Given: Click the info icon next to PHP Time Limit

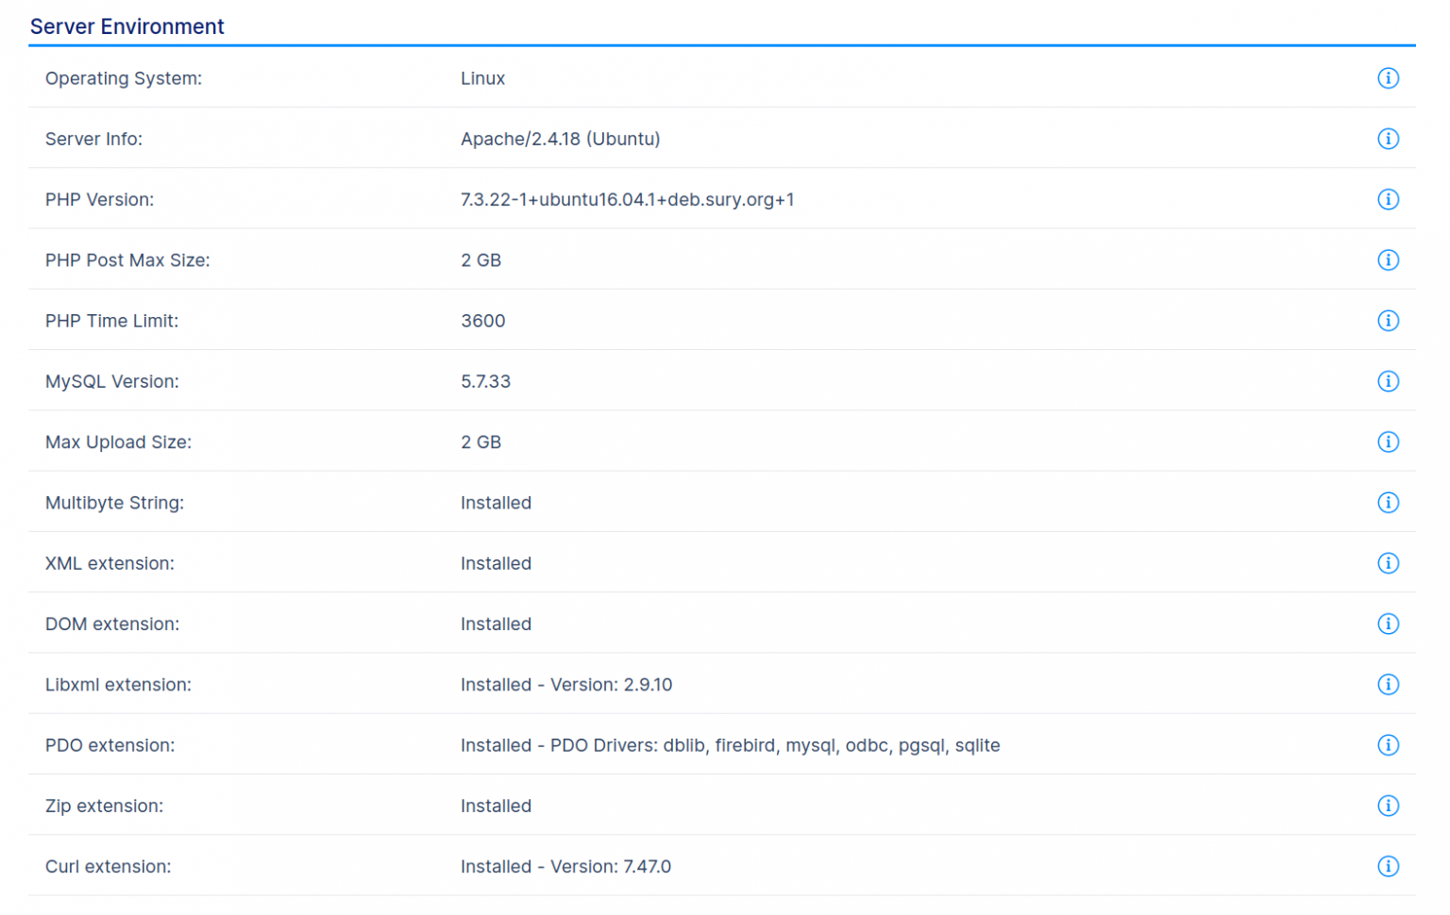Looking at the screenshot, I should 1389,321.
